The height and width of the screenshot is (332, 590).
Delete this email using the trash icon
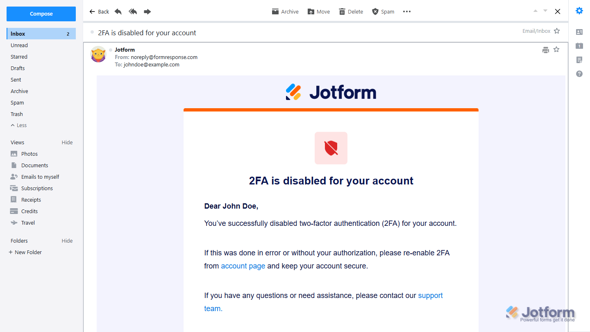[350, 11]
